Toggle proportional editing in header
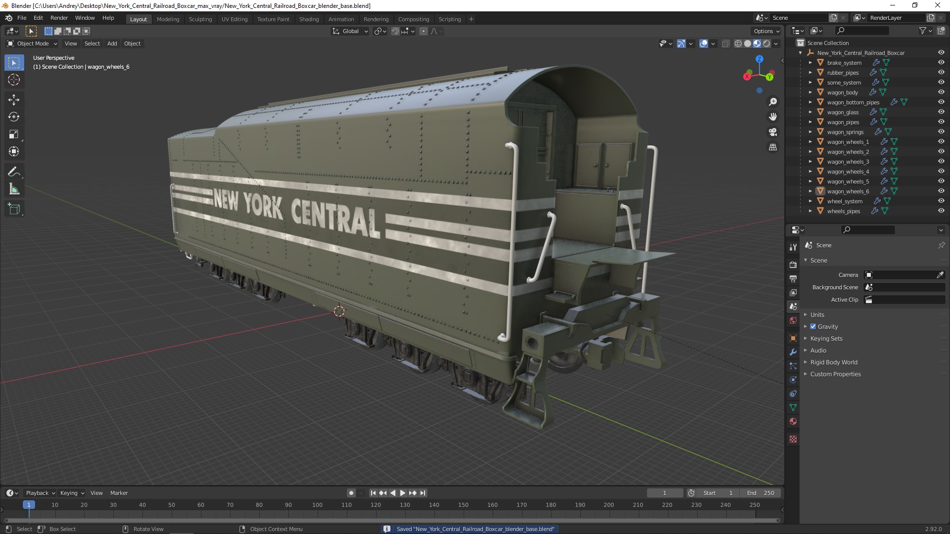The image size is (950, 534). (424, 31)
